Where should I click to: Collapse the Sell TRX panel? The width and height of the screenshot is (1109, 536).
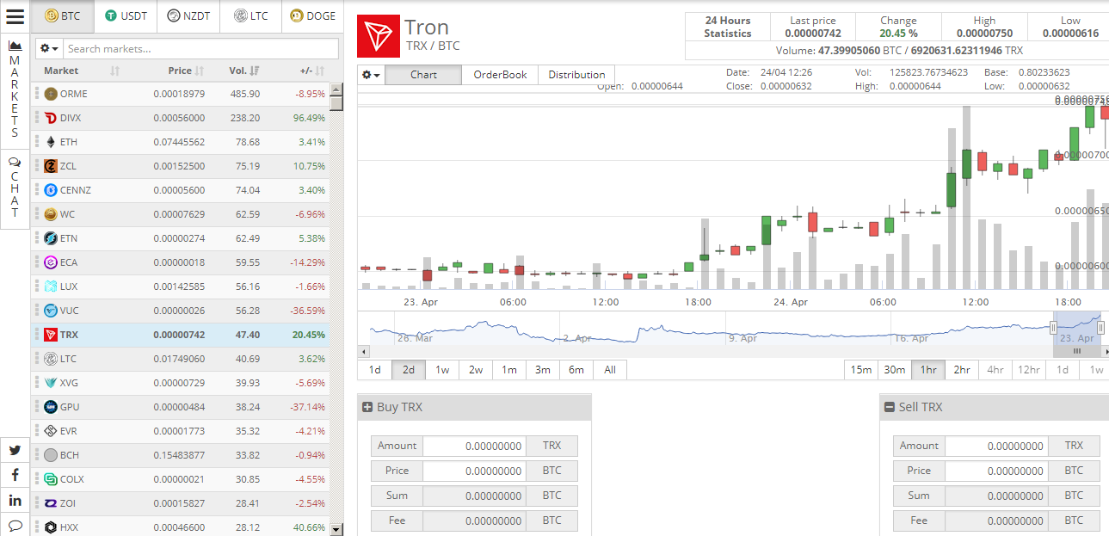pos(889,407)
